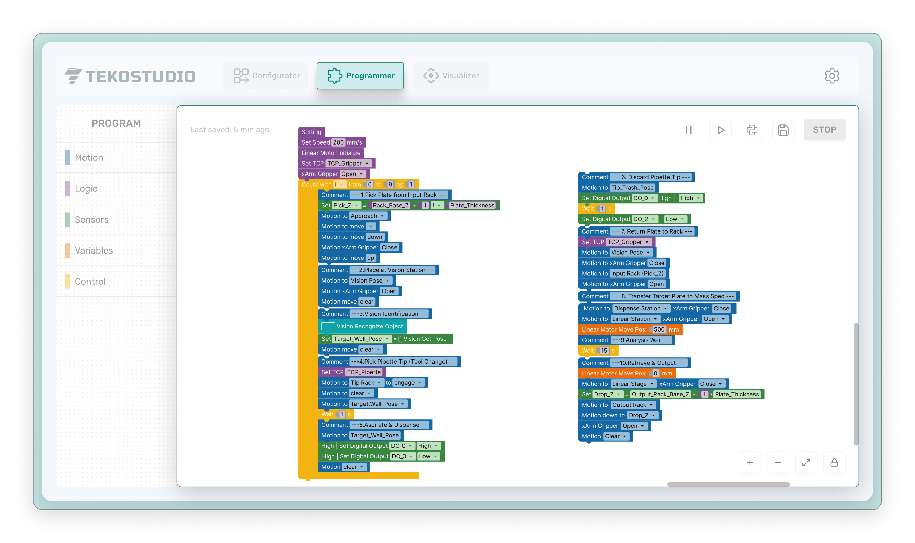915x543 pixels.
Task: Click the copy/duplicate program icon
Action: point(752,130)
